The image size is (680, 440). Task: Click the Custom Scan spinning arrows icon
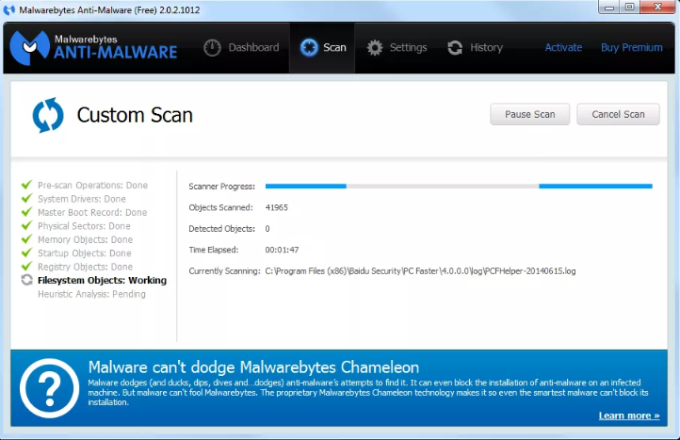pos(48,115)
